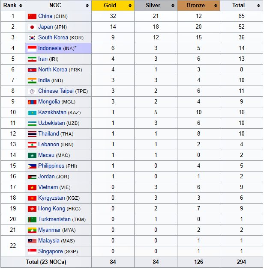Screen dimensions: 264x269
Task: Open the Jordan link
Action: [x=46, y=176]
